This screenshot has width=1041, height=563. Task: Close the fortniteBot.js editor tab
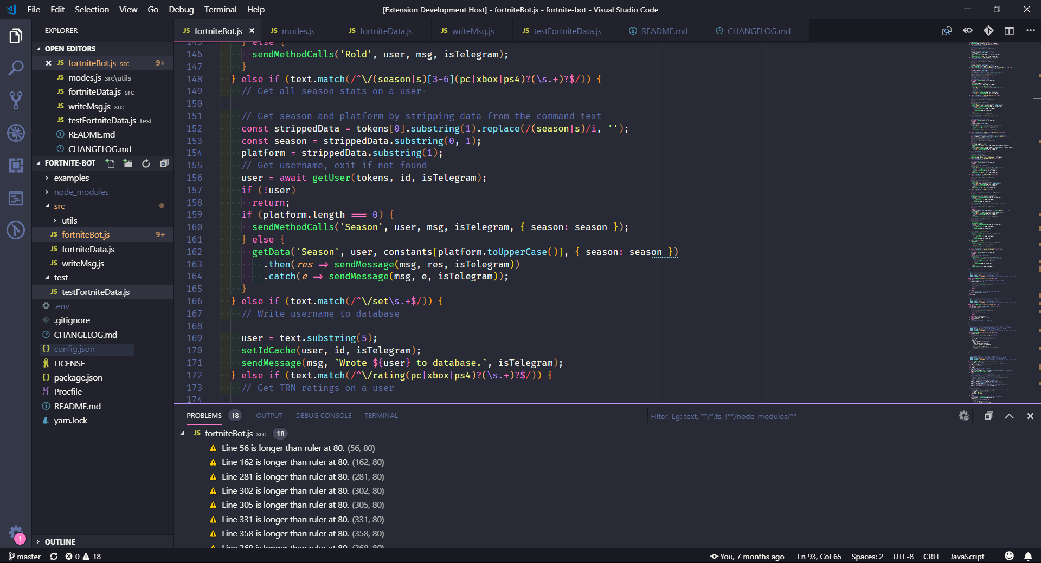252,31
